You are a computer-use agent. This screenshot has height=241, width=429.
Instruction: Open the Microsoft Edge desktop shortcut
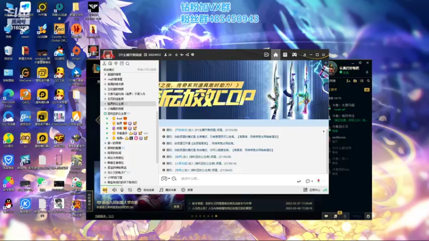pos(8,99)
